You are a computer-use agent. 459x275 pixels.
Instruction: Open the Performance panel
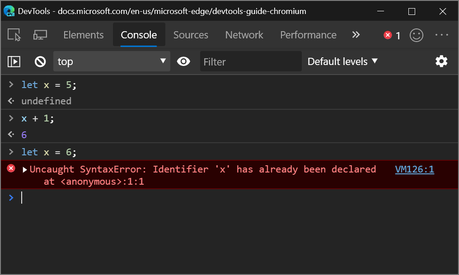(x=308, y=35)
